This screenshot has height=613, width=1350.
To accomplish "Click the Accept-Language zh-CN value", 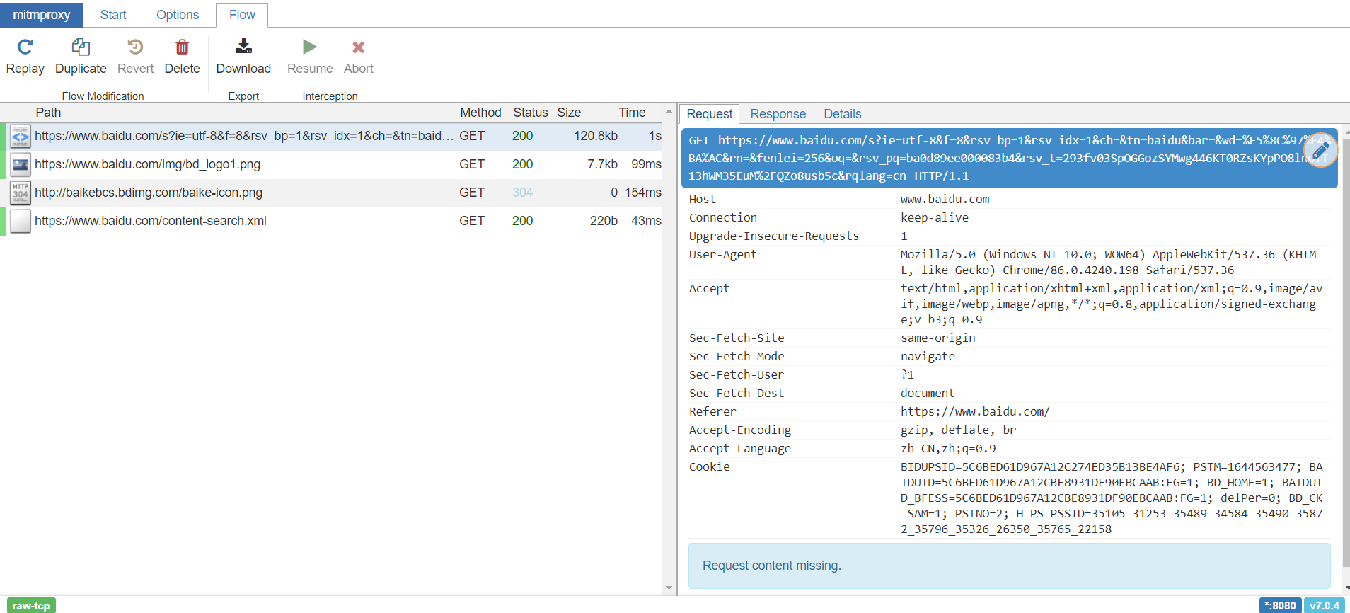I will point(948,449).
